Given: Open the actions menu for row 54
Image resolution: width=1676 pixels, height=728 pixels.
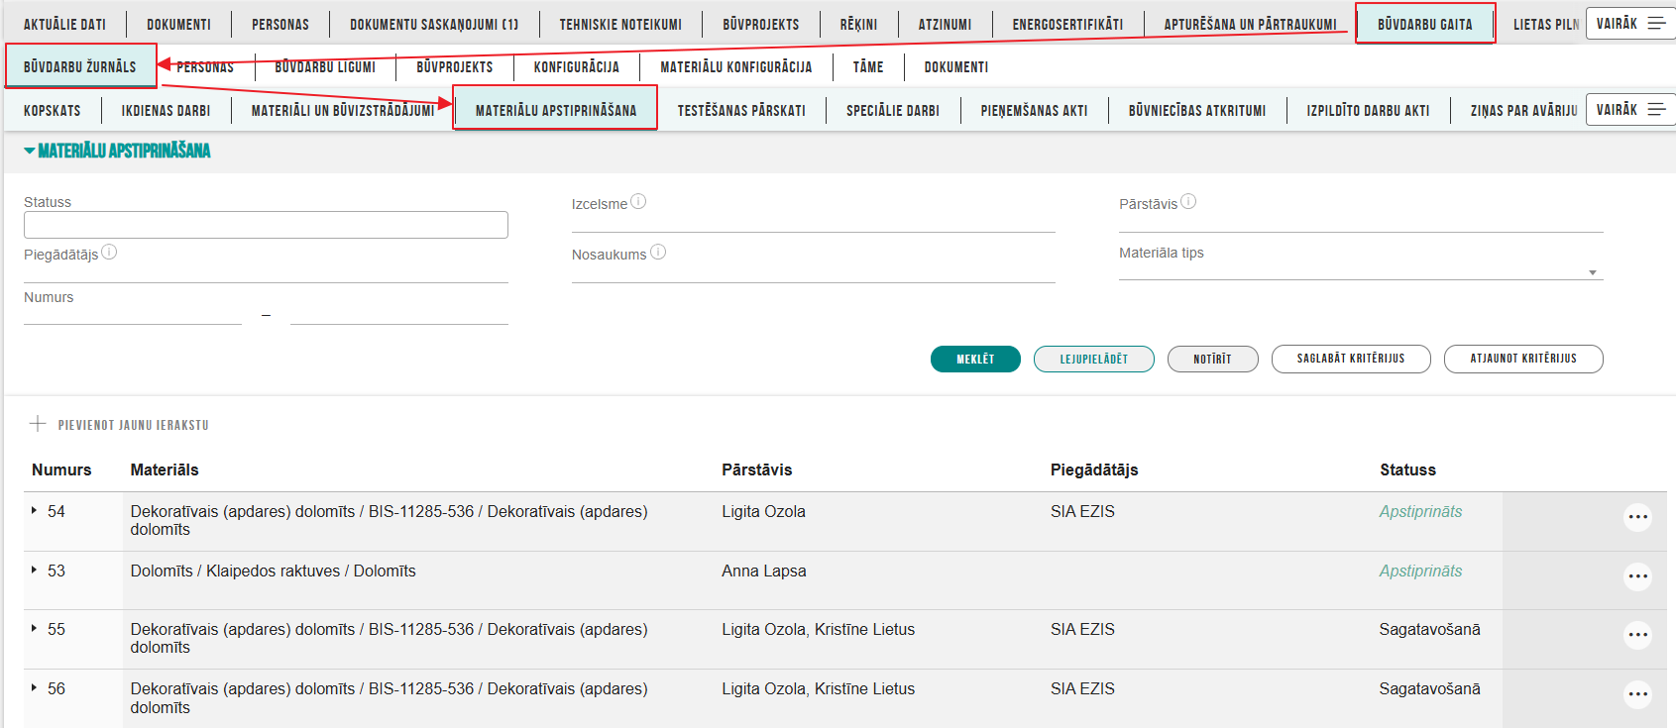Looking at the screenshot, I should [1637, 517].
